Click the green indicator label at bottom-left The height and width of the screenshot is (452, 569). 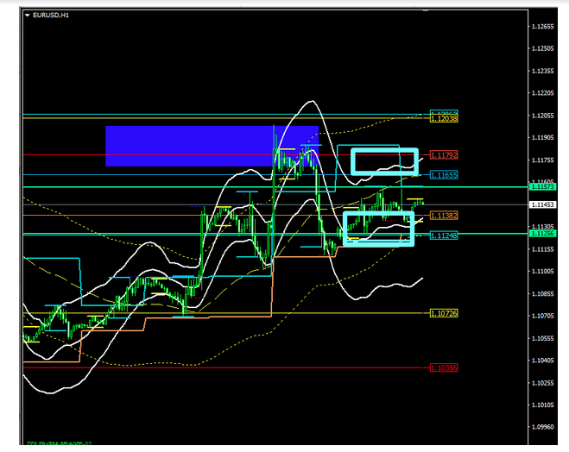coord(54,445)
